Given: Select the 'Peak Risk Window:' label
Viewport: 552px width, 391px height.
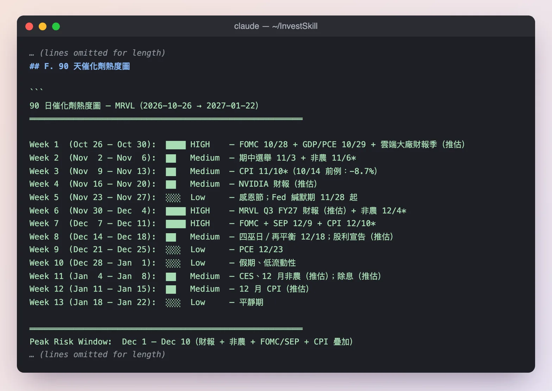Looking at the screenshot, I should (x=70, y=342).
